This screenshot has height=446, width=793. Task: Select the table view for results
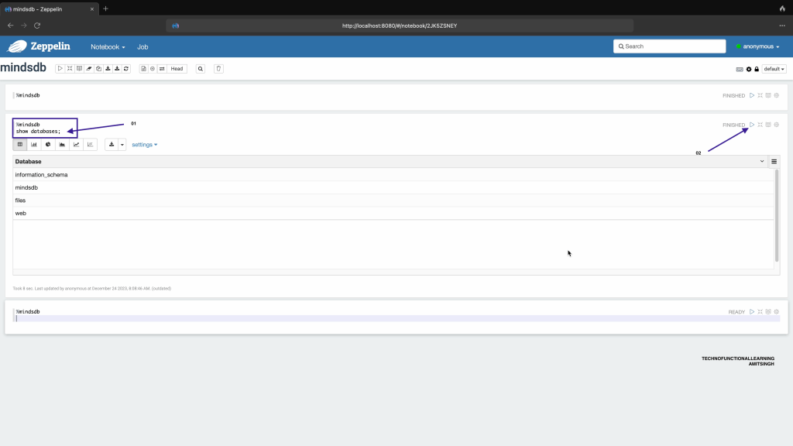click(x=20, y=144)
